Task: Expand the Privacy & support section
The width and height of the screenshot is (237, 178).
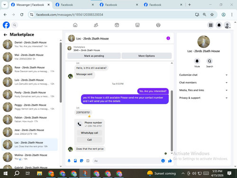Action: pyautogui.click(x=203, y=98)
